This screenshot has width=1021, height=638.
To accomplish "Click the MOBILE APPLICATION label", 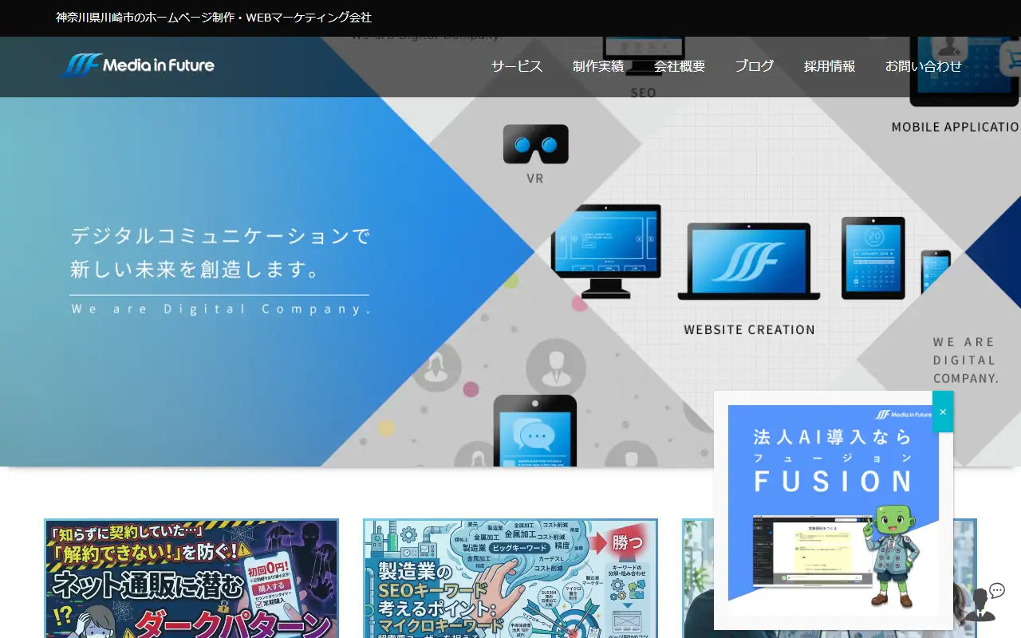I will 956,127.
